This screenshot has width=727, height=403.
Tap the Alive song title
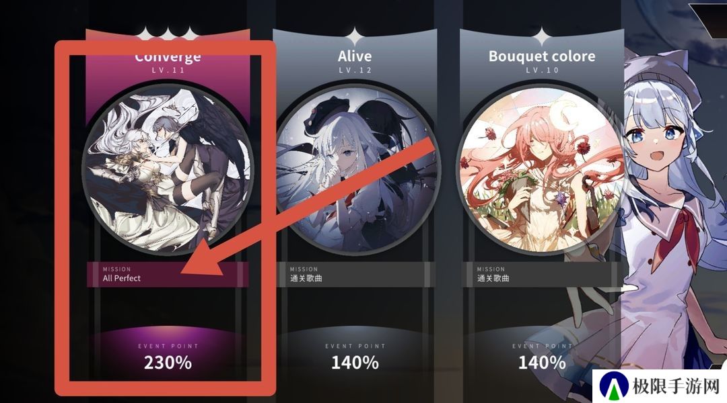click(355, 56)
